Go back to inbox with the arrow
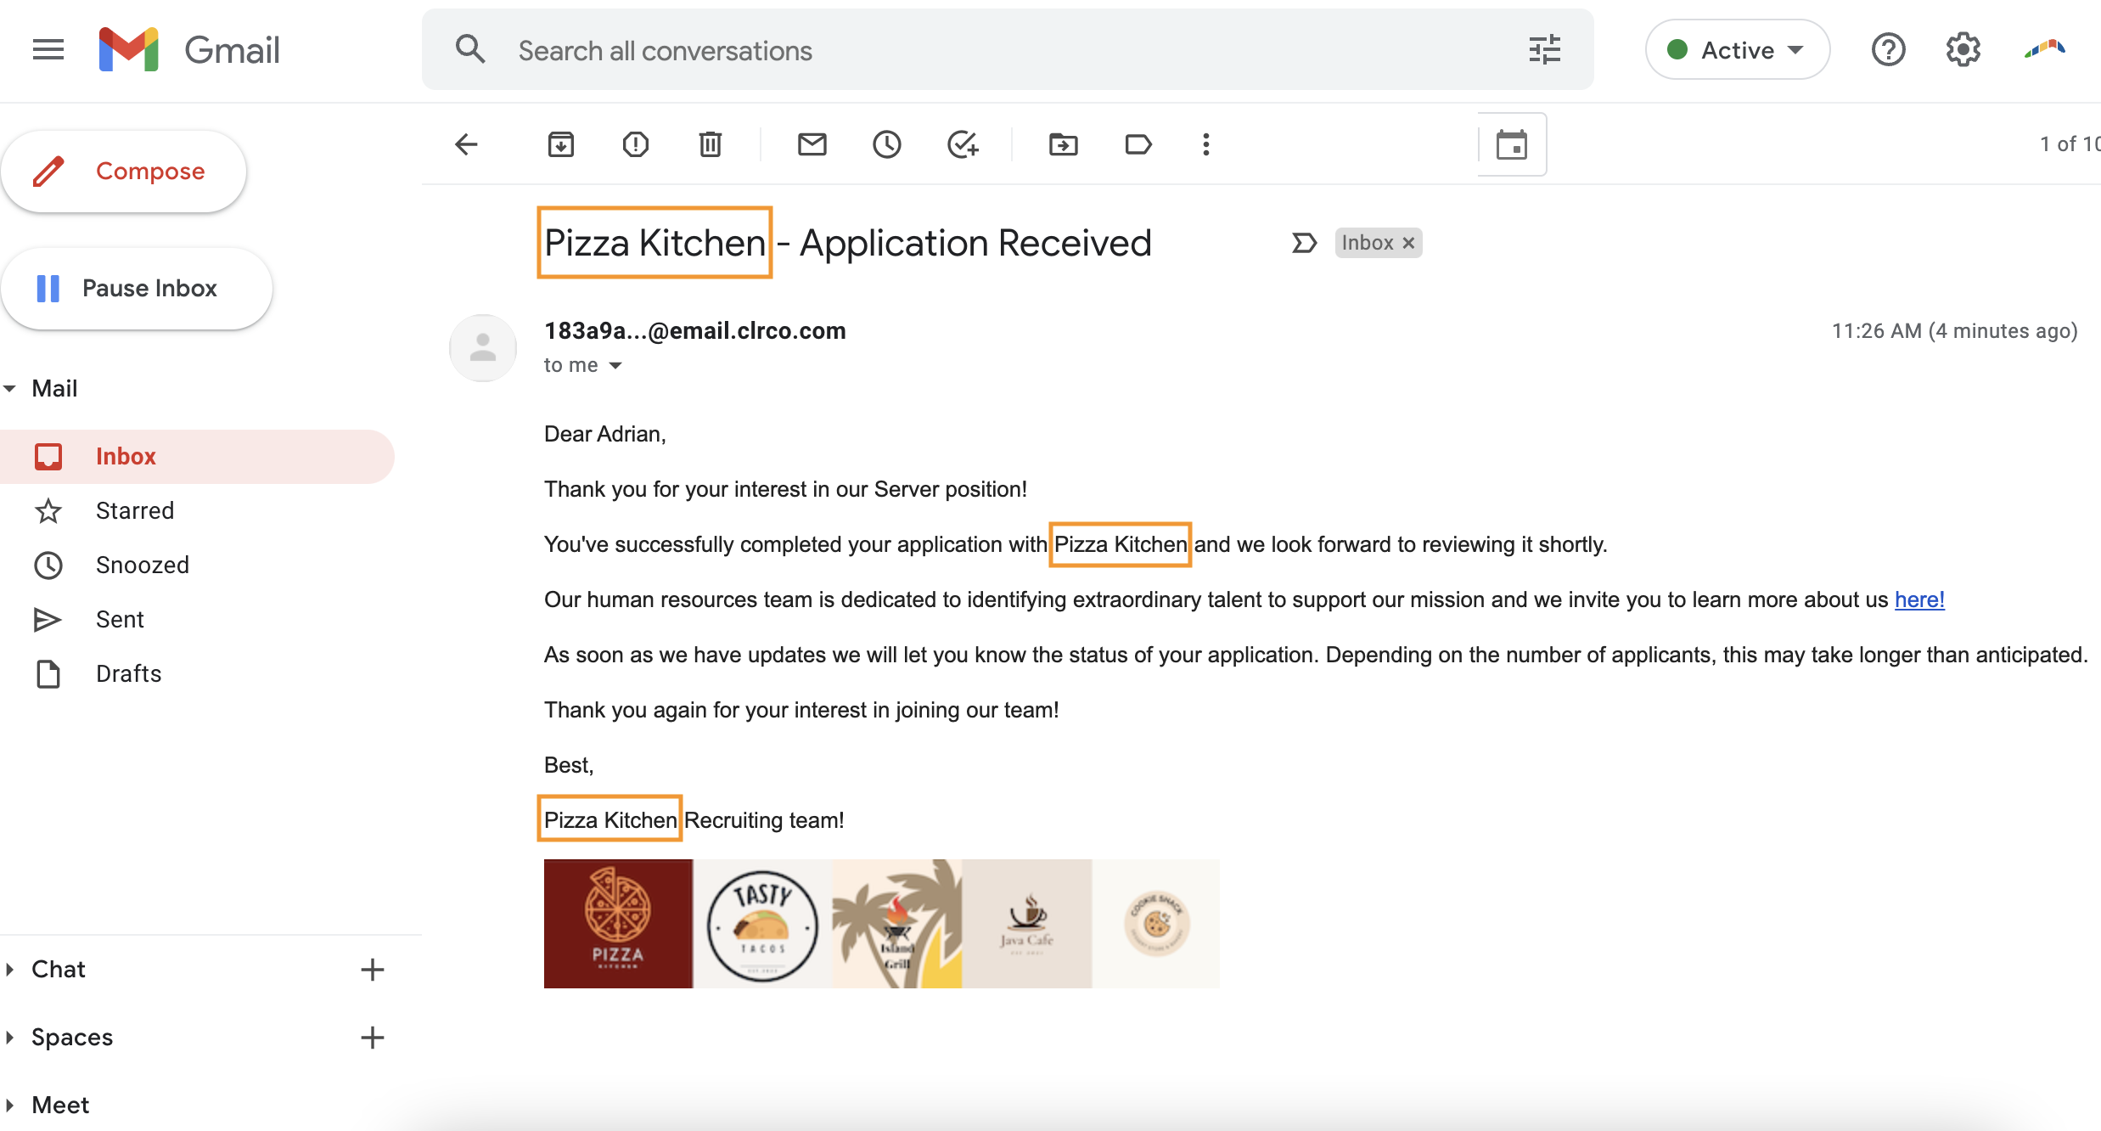 coord(467,144)
